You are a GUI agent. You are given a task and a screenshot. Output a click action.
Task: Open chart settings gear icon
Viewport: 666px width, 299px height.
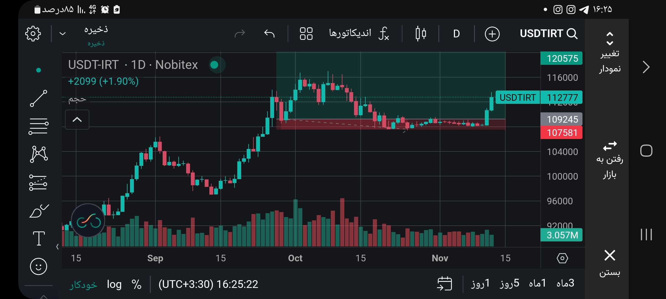pyautogui.click(x=33, y=34)
